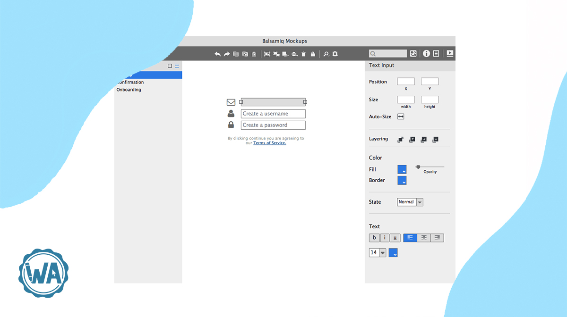This screenshot has height=317, width=567.
Task: Toggle the Auto-Size option
Action: point(401,117)
